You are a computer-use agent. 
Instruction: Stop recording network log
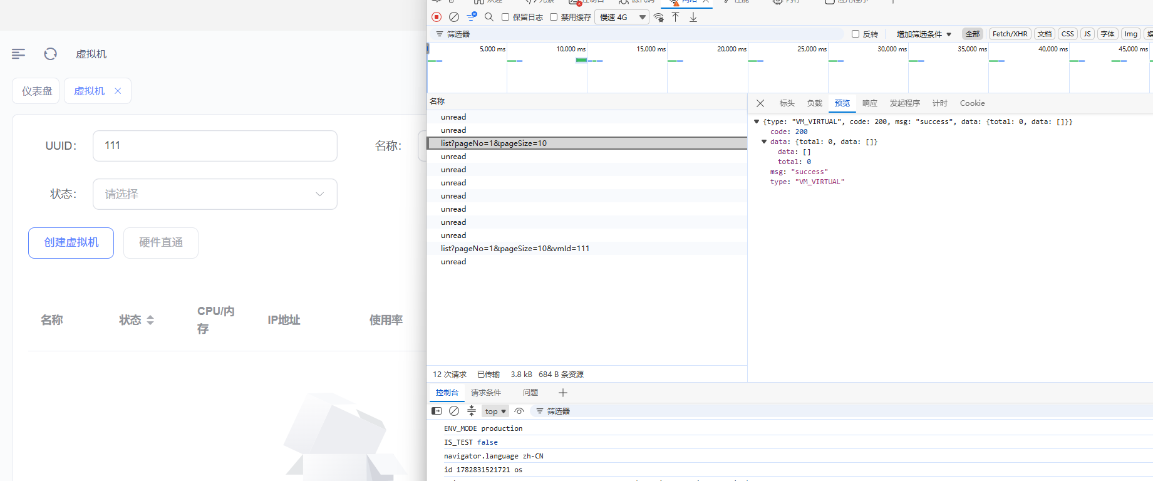pos(437,17)
